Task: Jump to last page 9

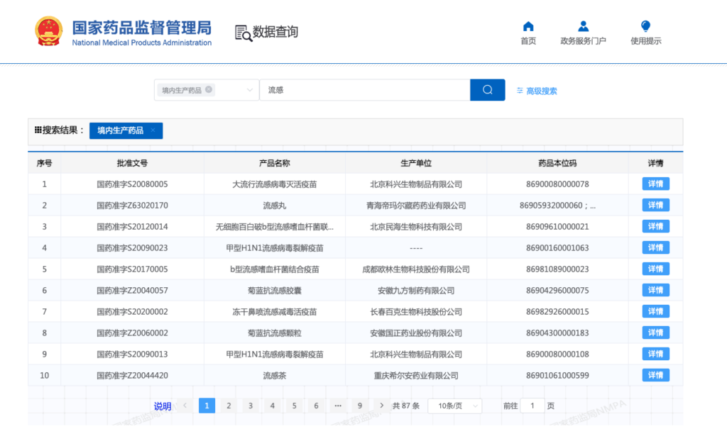Action: [x=360, y=406]
